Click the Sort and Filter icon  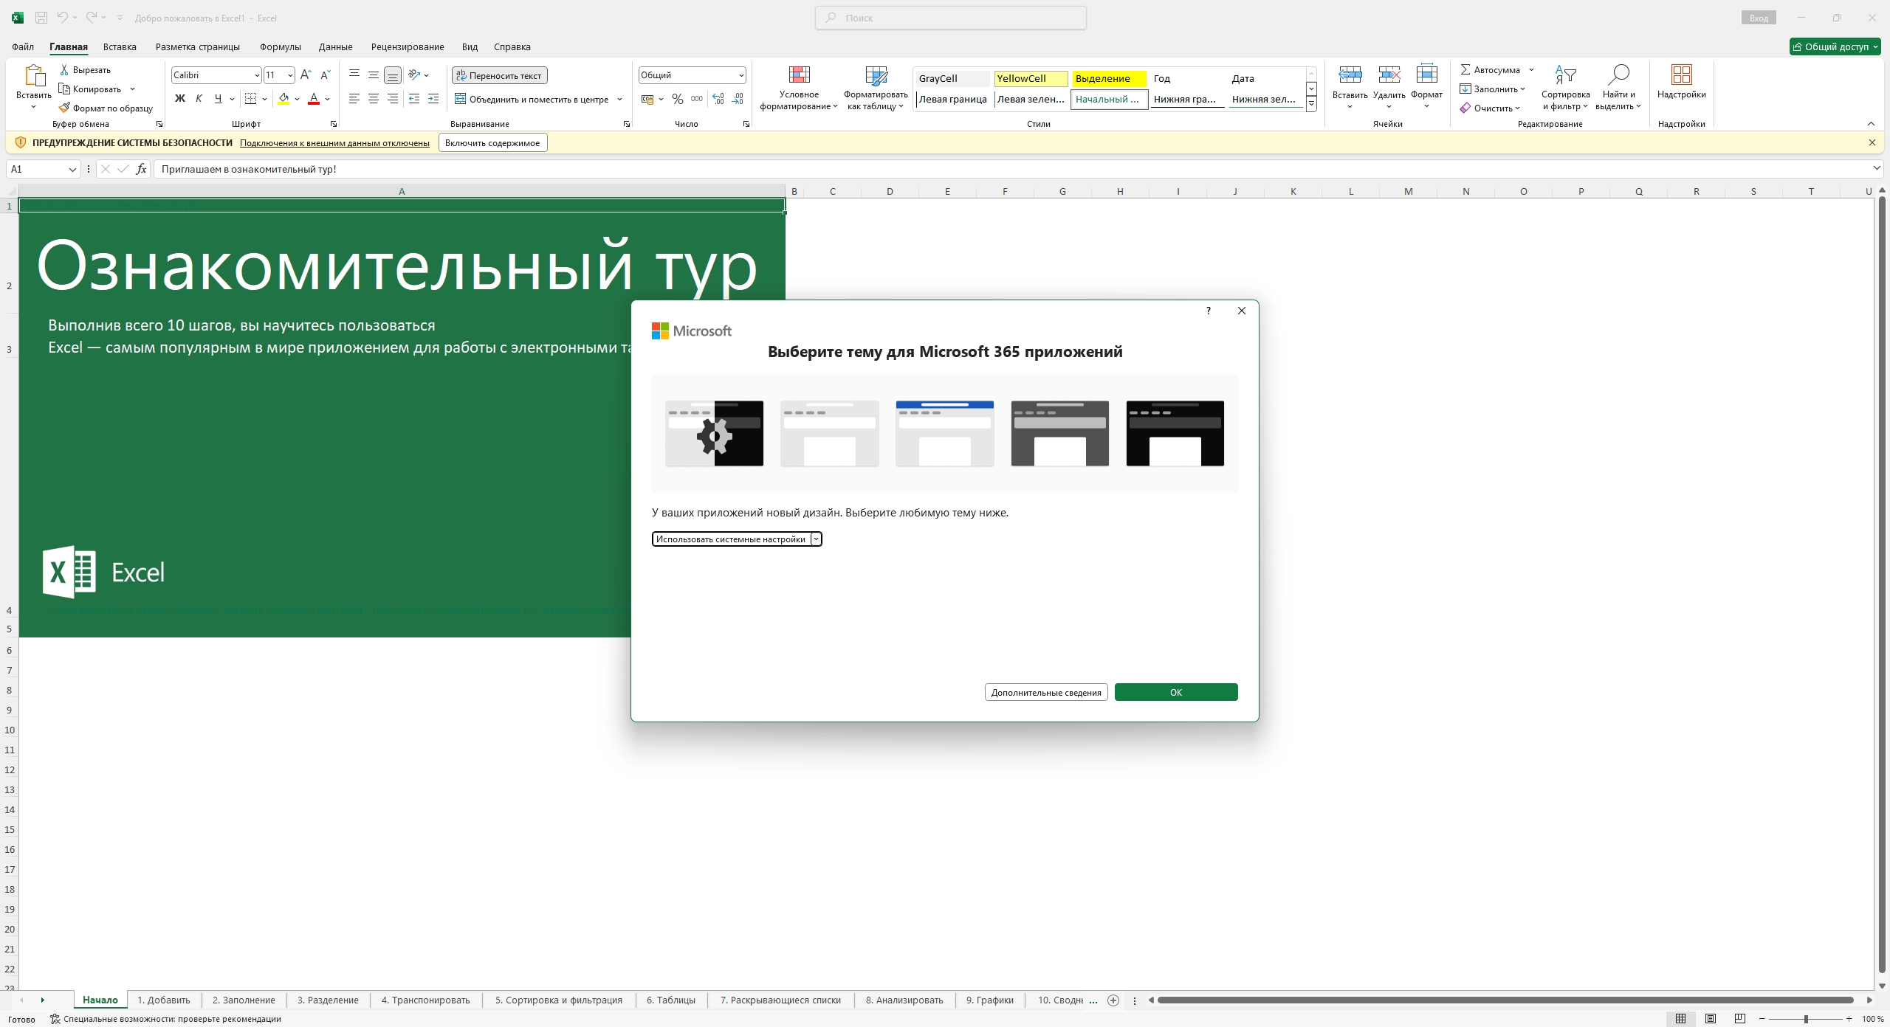[1565, 75]
